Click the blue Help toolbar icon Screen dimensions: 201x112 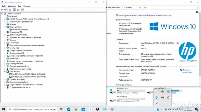click(15, 10)
